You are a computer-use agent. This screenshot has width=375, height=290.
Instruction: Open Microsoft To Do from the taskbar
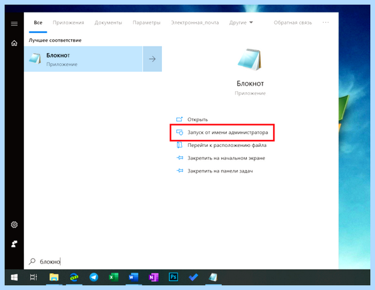tap(193, 277)
